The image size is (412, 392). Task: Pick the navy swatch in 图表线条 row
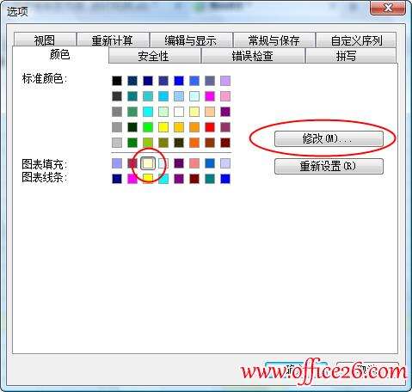pyautogui.click(x=117, y=179)
